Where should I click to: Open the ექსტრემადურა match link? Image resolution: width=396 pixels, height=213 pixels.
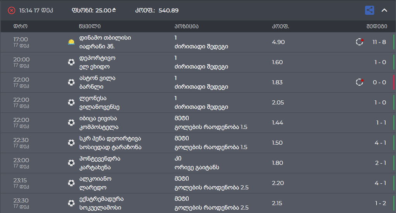coord(101,199)
